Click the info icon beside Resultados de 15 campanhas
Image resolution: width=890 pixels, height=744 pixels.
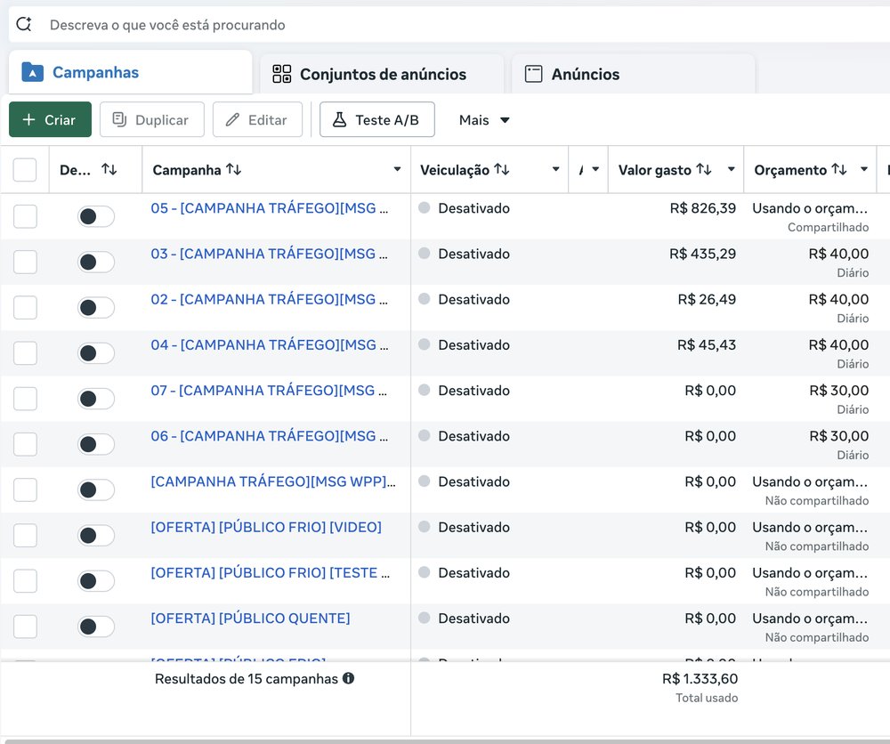point(349,678)
